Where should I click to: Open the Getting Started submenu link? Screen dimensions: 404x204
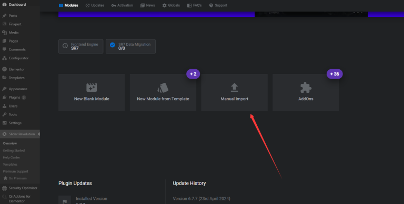click(14, 151)
